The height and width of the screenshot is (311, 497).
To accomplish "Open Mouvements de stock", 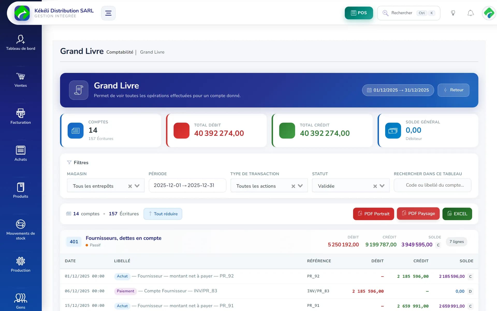I will click(20, 230).
